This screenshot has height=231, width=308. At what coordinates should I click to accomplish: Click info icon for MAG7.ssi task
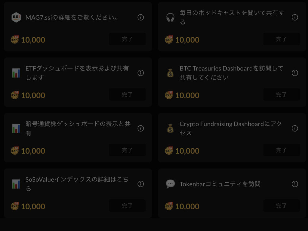point(140,17)
